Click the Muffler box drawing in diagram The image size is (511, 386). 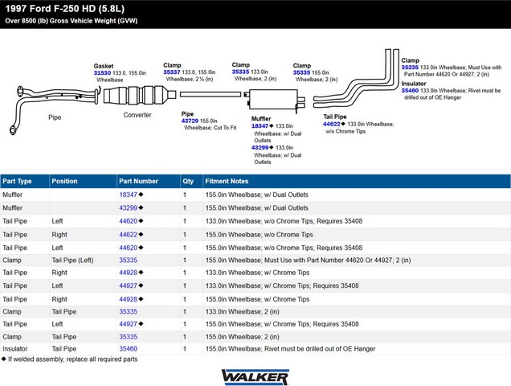pyautogui.click(x=275, y=100)
